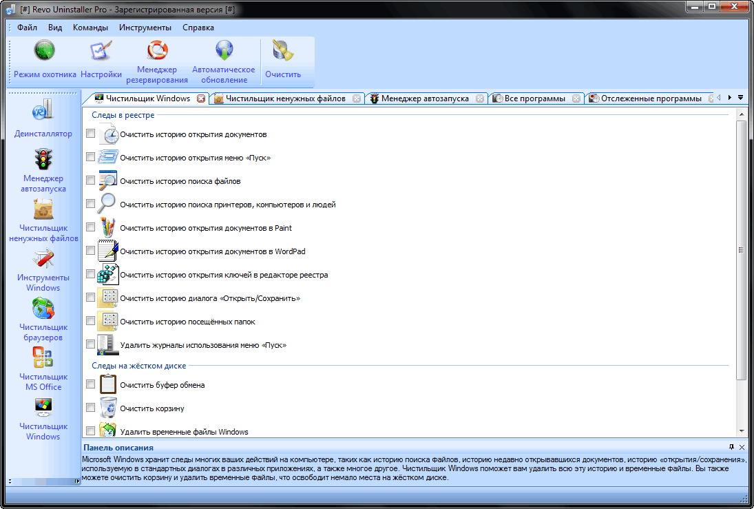Enable Очистить корзину checkbox
The height and width of the screenshot is (509, 754).
[90, 408]
